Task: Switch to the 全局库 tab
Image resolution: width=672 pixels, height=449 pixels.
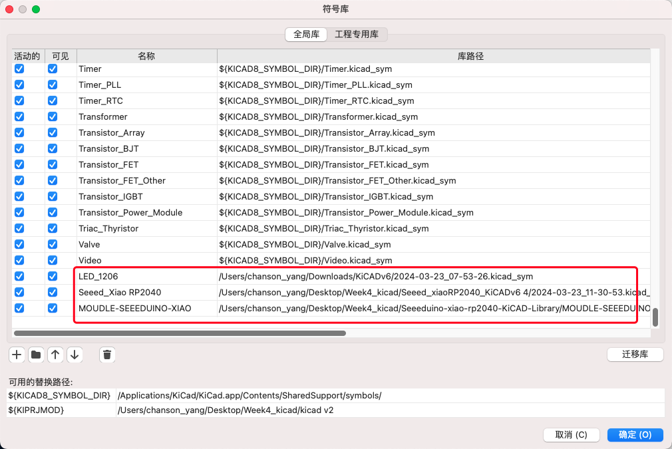Action: [306, 35]
